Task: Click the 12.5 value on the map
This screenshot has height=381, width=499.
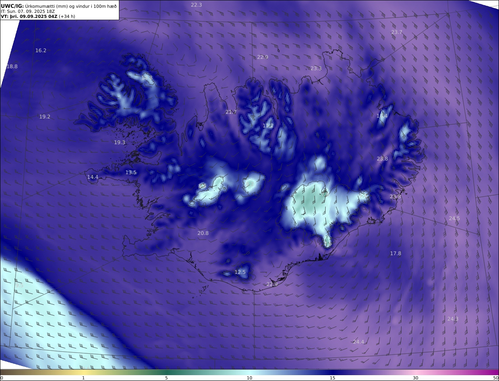Action: [x=240, y=272]
